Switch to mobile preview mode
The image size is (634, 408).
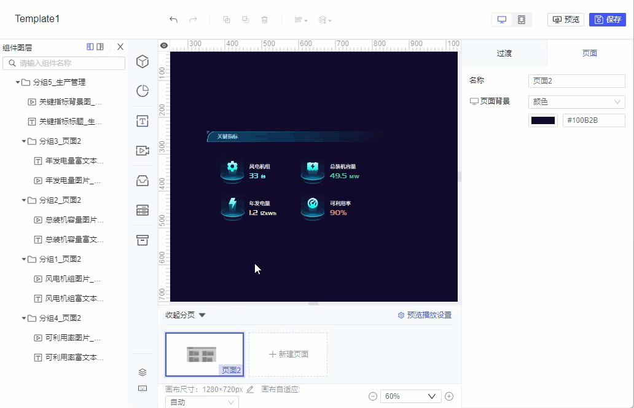pyautogui.click(x=522, y=19)
